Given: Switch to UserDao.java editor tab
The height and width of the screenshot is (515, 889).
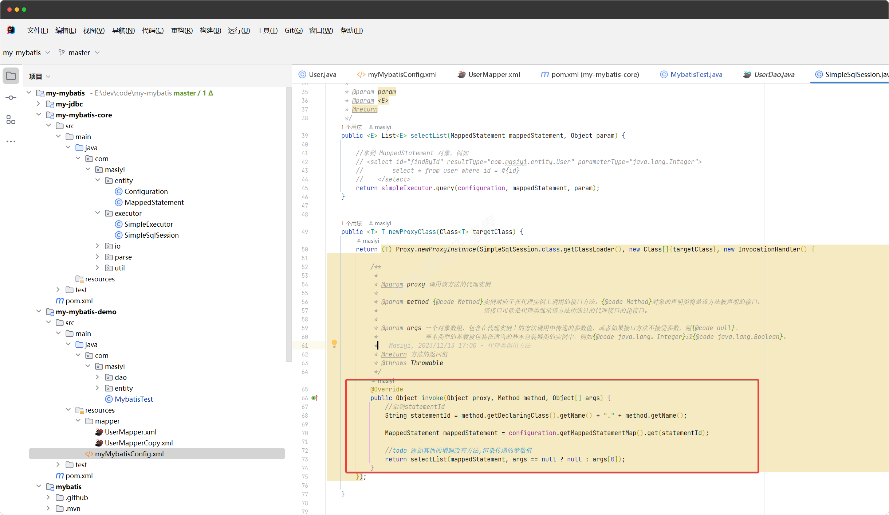Looking at the screenshot, I should click(769, 74).
